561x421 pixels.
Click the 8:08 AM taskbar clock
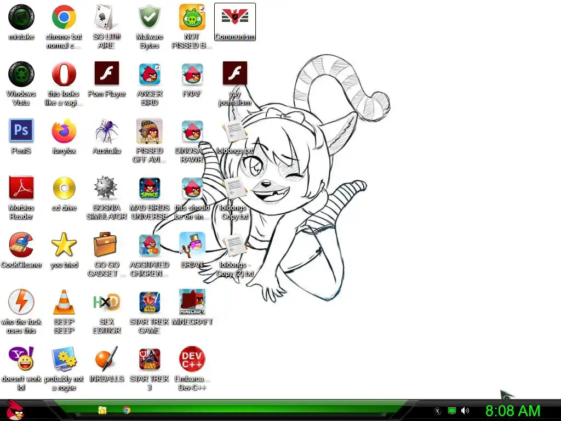point(513,411)
